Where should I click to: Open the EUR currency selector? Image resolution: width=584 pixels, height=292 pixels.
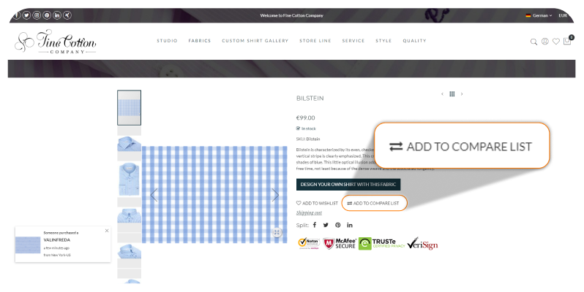pos(563,15)
